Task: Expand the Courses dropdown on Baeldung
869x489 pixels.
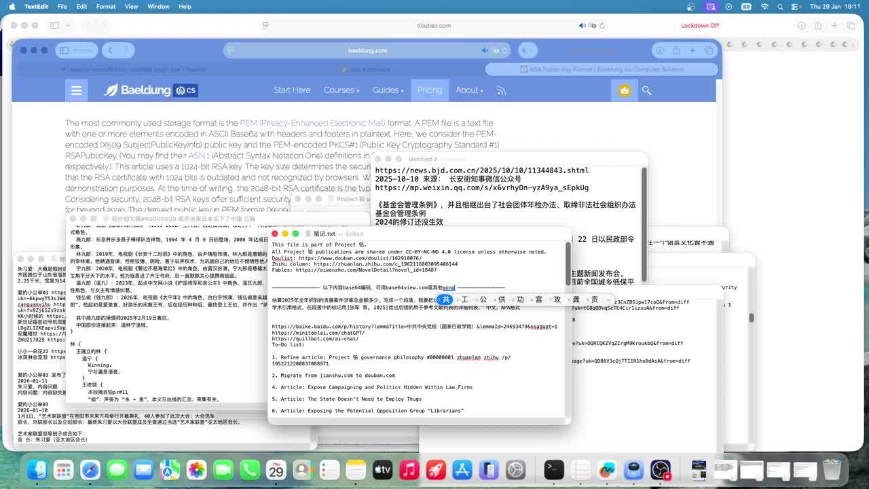Action: [341, 90]
